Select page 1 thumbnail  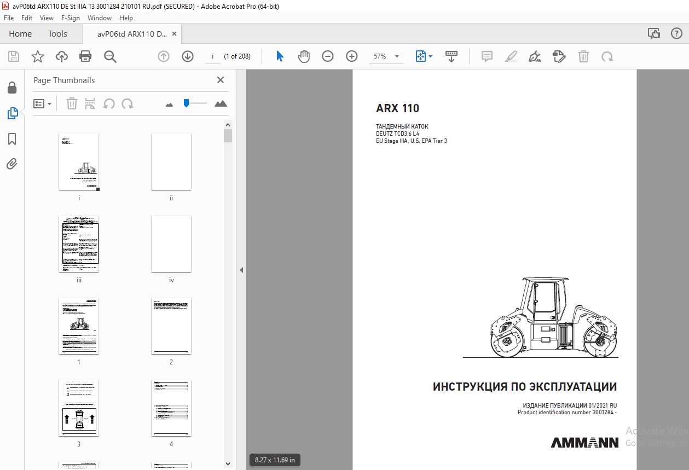(x=79, y=326)
